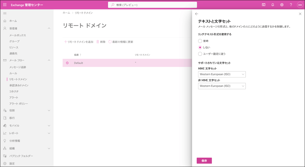Open アラート in the sidebar

point(14,98)
